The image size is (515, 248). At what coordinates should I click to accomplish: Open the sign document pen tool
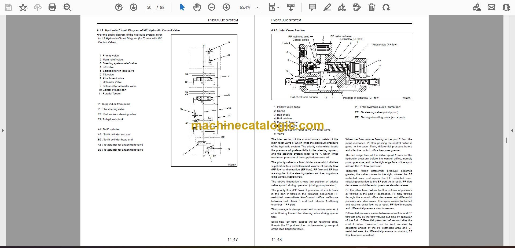click(x=342, y=7)
